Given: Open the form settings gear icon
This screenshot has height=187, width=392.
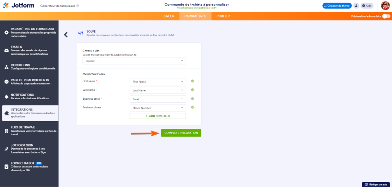Looking at the screenshot, I should coord(7,33).
